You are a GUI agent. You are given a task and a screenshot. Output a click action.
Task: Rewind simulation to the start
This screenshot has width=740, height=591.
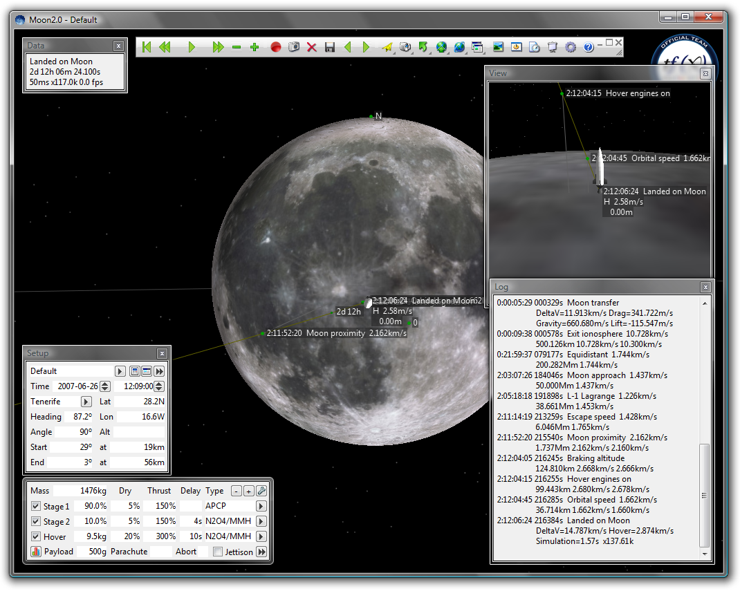pos(146,48)
